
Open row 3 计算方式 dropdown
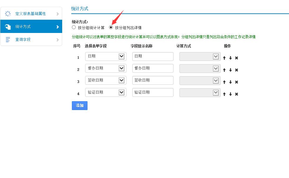tap(200, 80)
